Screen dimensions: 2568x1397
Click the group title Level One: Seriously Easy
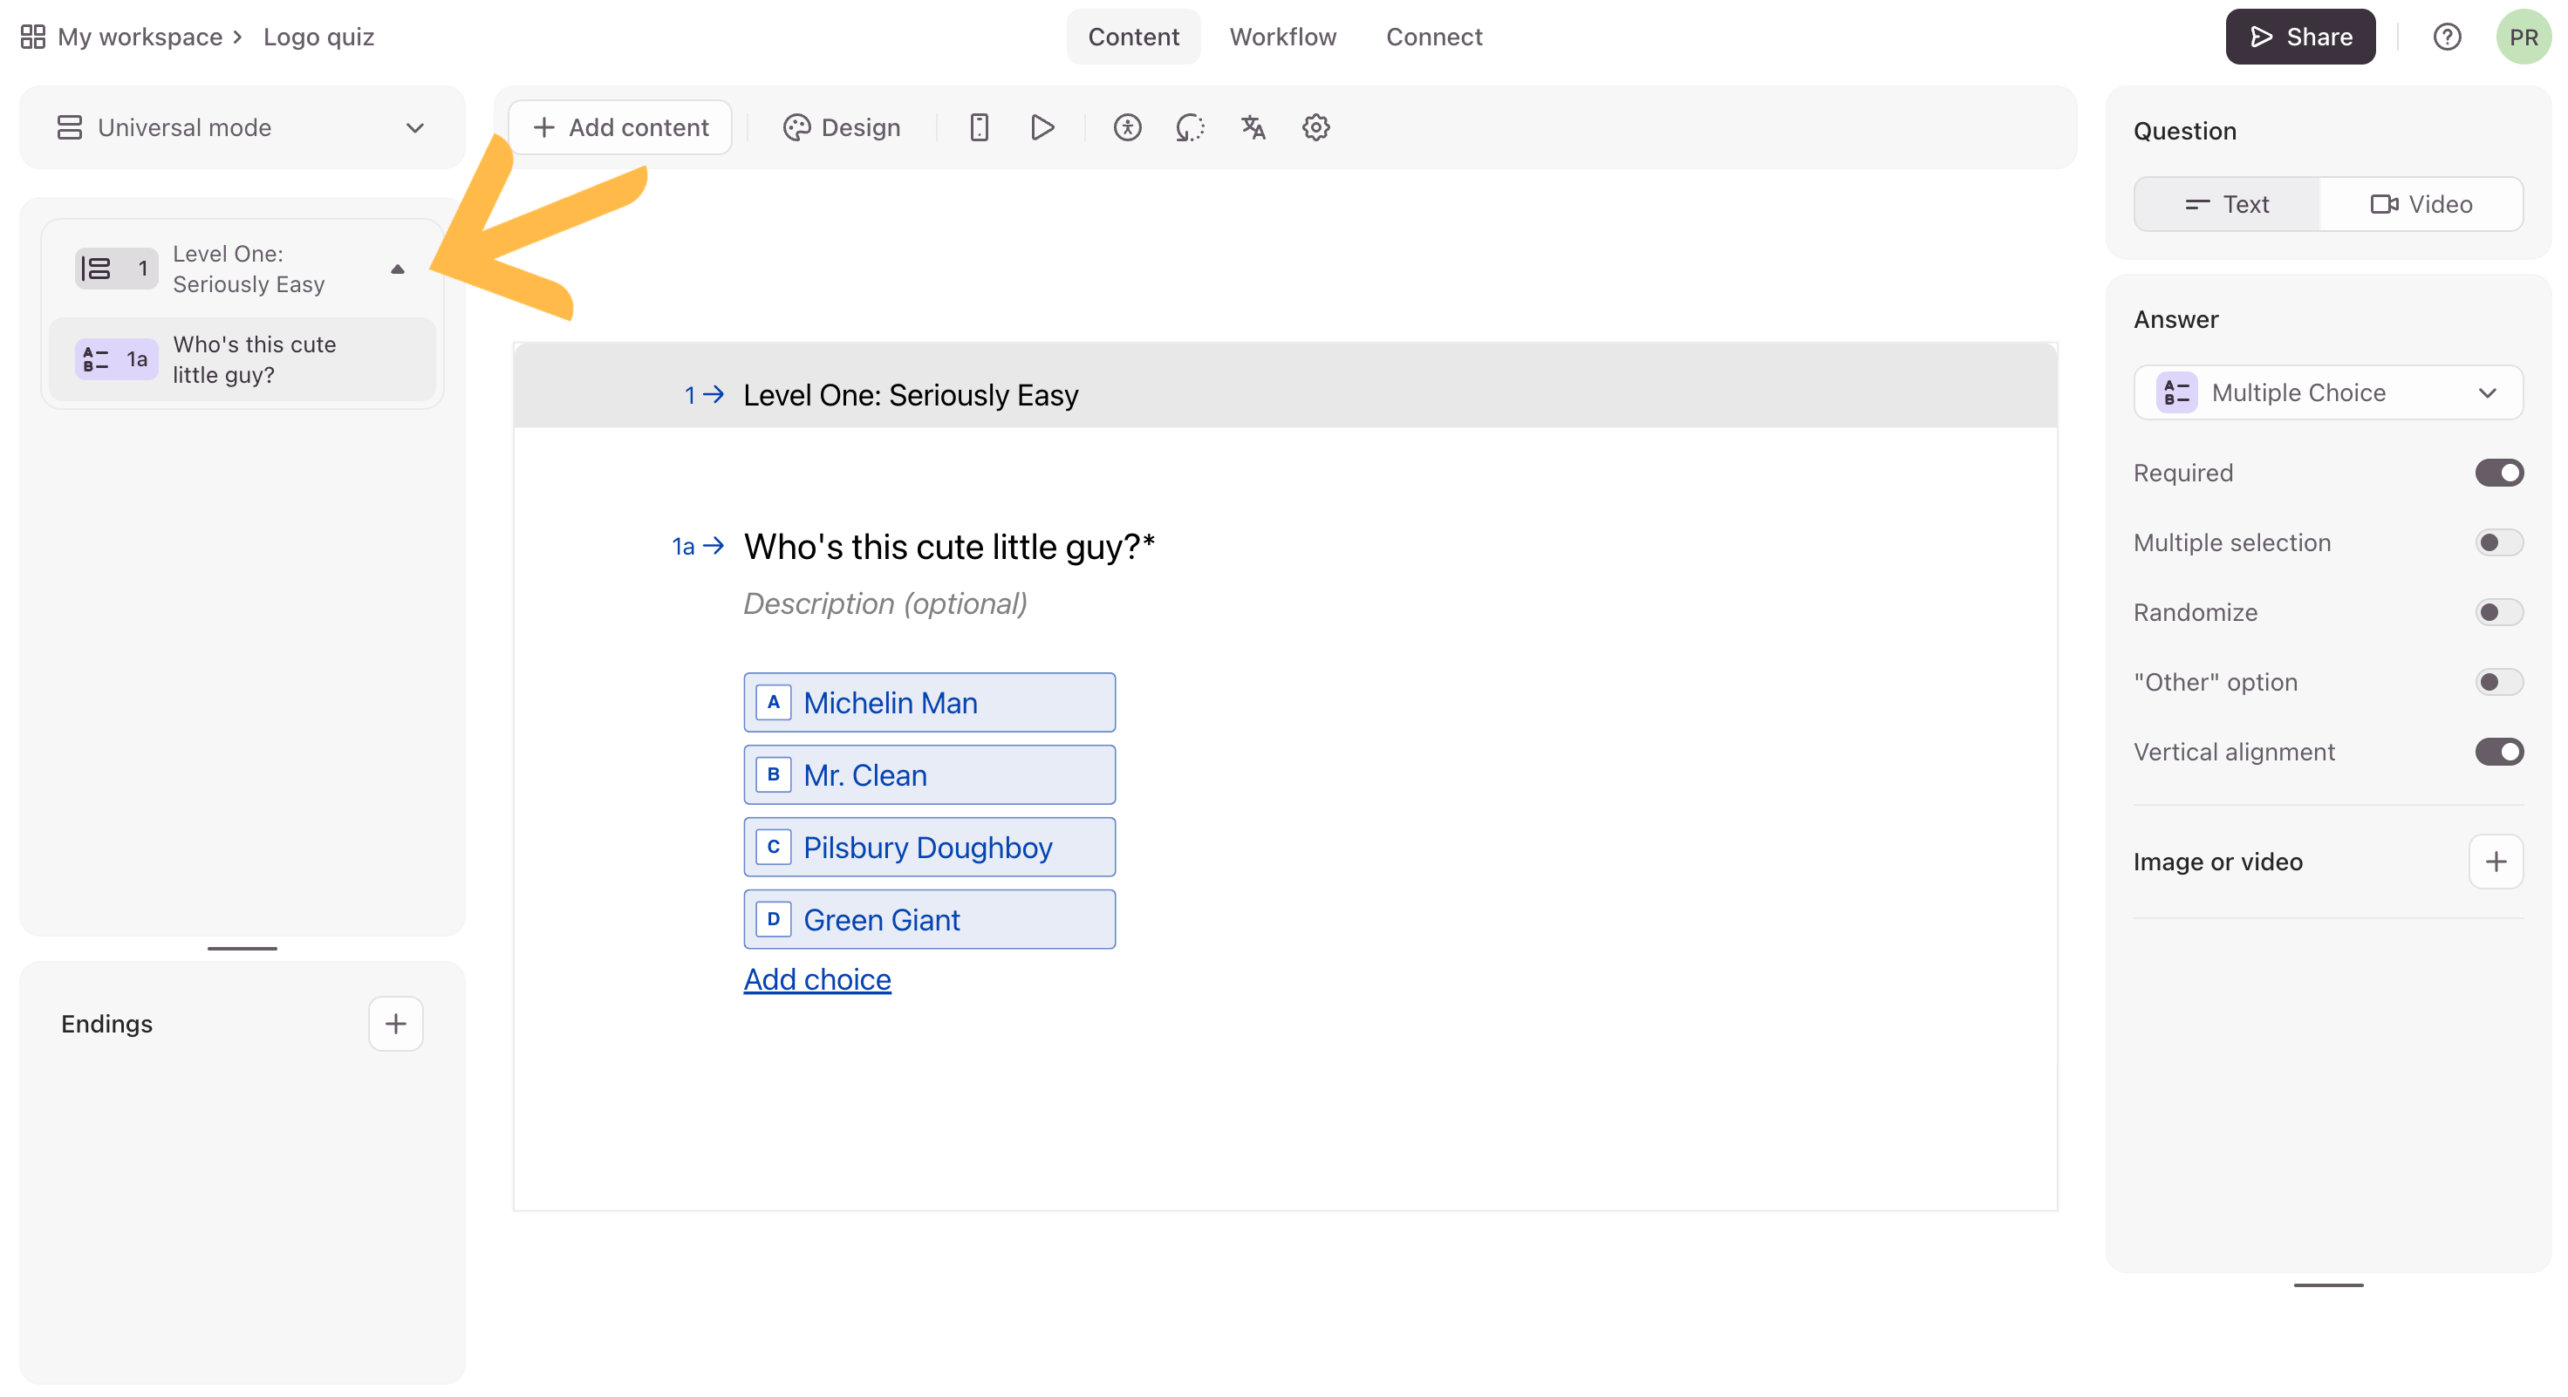(x=912, y=396)
